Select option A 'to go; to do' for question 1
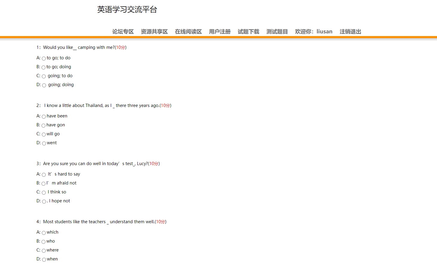 tap(44, 58)
